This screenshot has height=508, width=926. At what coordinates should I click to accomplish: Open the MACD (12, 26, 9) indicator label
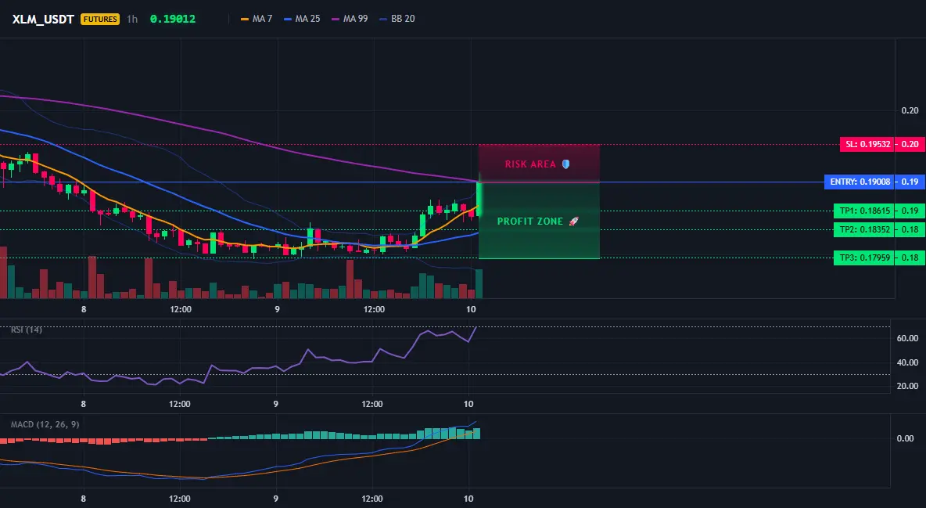point(45,424)
